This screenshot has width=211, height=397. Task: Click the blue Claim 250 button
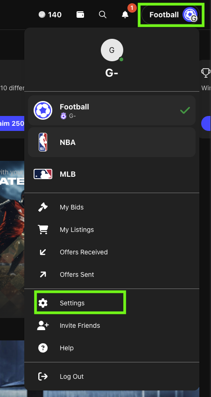click(12, 123)
